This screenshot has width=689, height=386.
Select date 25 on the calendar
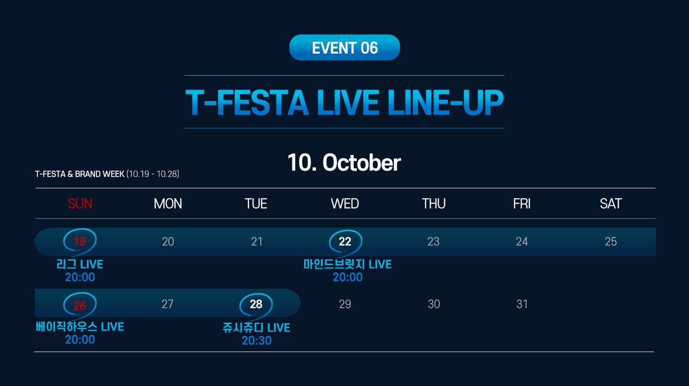click(610, 241)
